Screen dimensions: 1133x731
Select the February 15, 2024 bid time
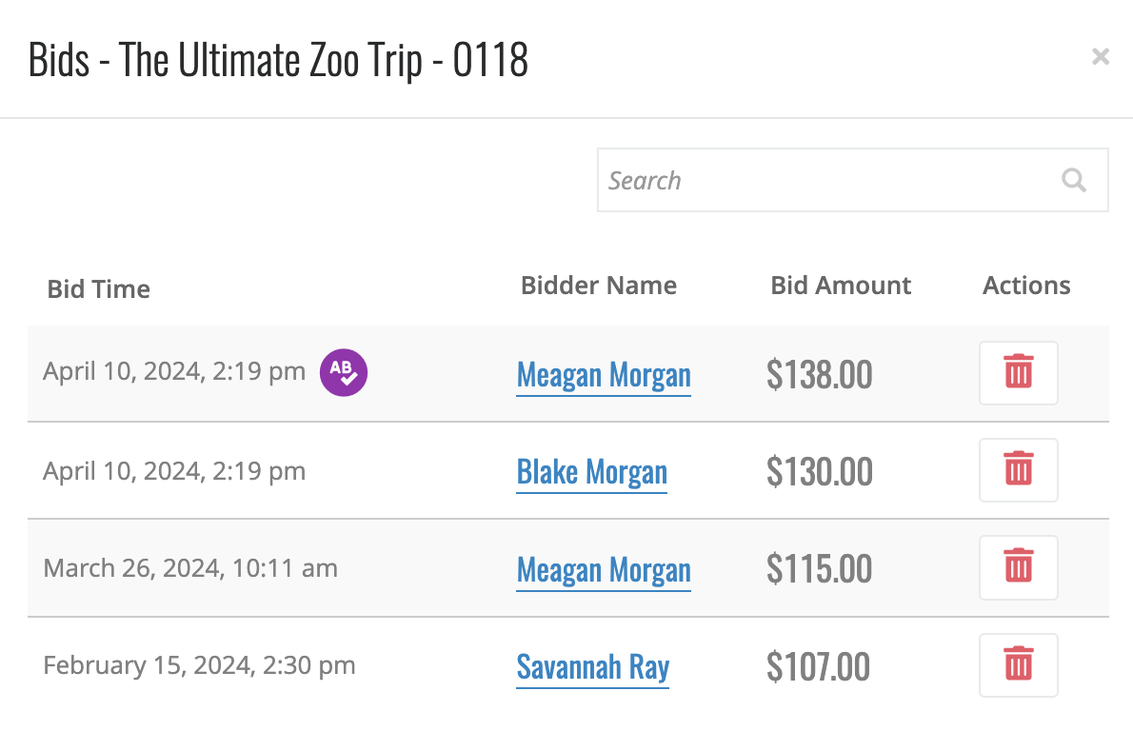(x=199, y=665)
